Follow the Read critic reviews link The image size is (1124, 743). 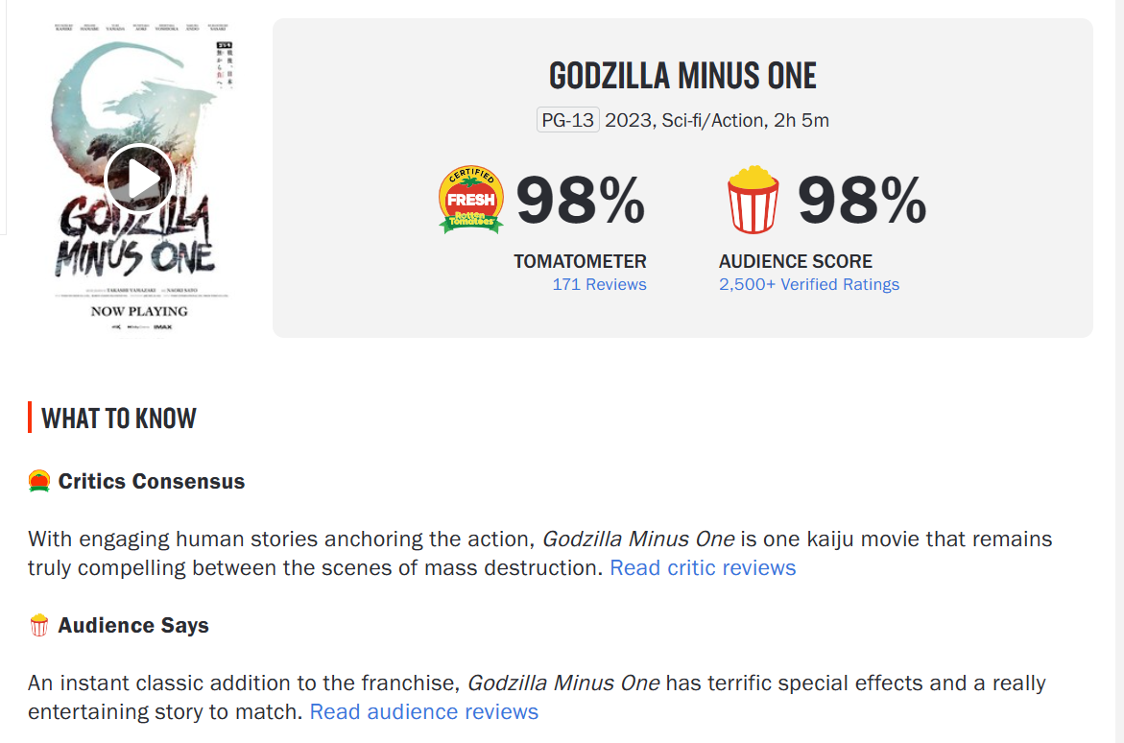point(703,567)
